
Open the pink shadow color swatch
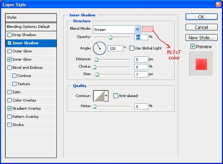[148, 29]
